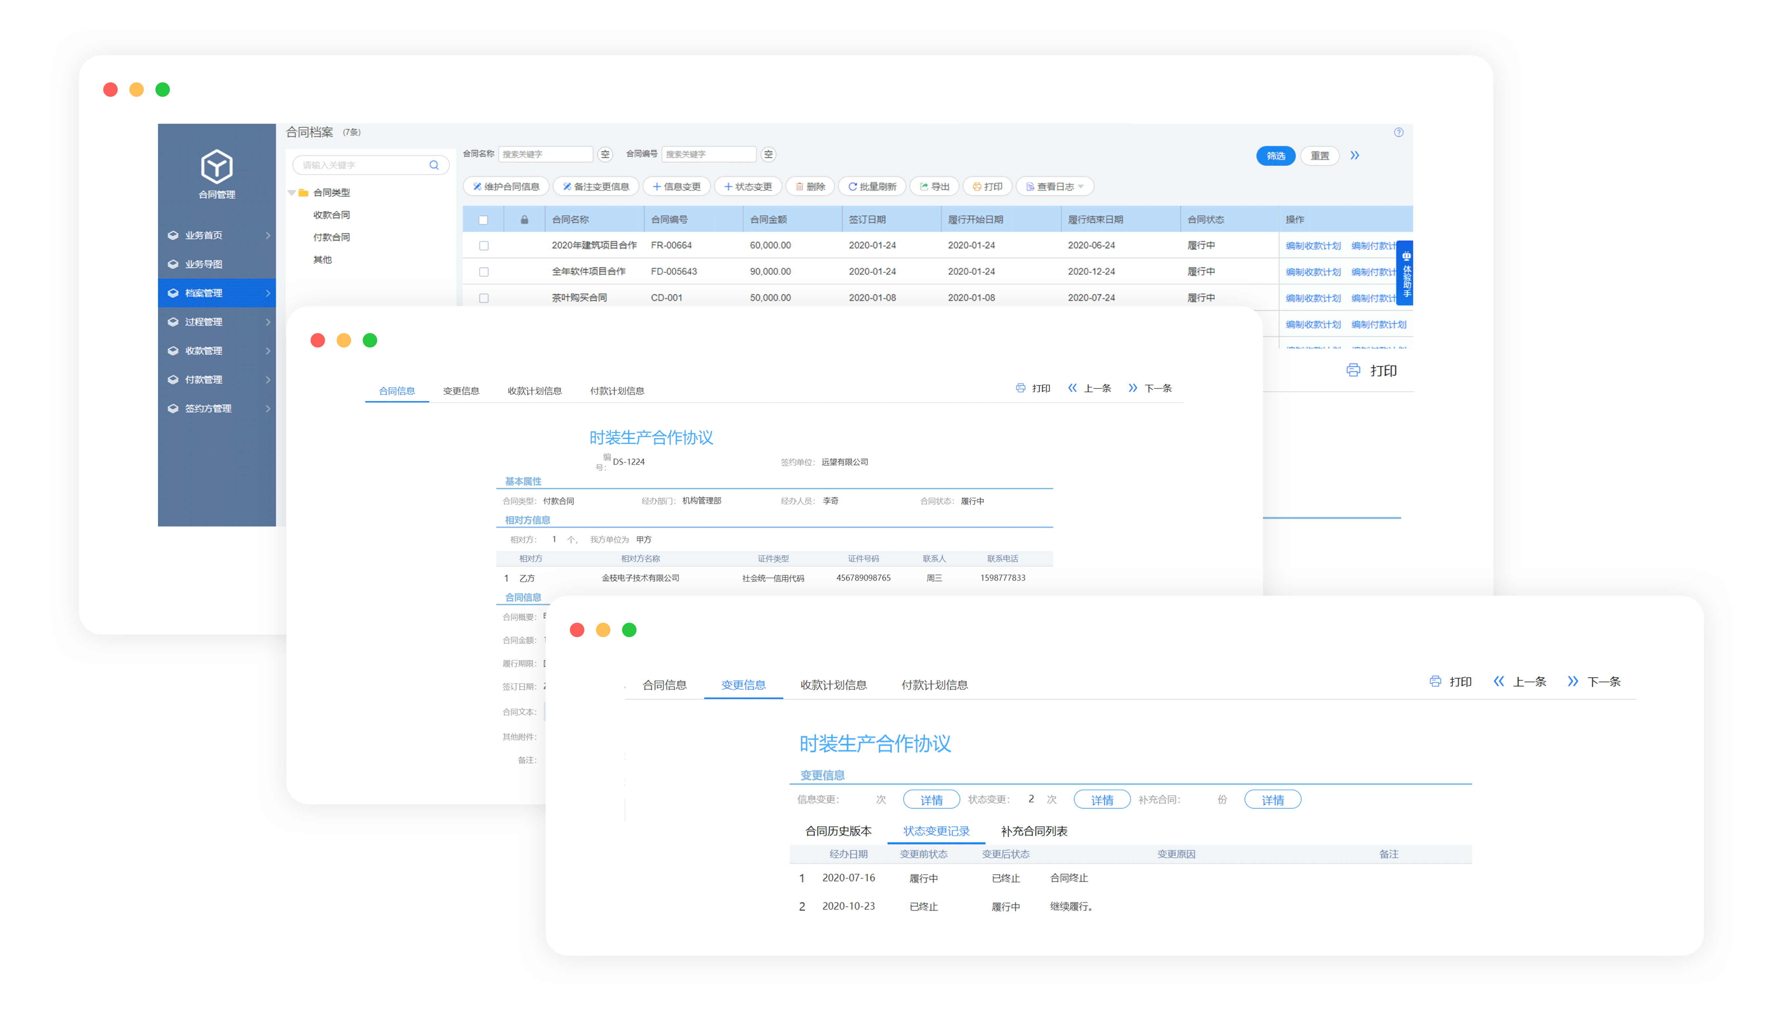
Task: Click 编制收款计划 link for FR-00664 row
Action: [x=1313, y=246]
